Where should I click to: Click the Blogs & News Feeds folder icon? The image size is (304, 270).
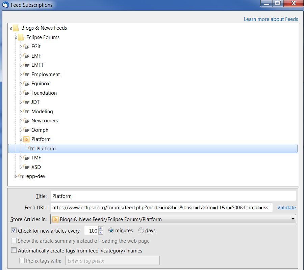(x=16, y=28)
